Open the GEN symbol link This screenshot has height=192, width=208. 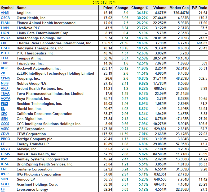click(x=4, y=119)
